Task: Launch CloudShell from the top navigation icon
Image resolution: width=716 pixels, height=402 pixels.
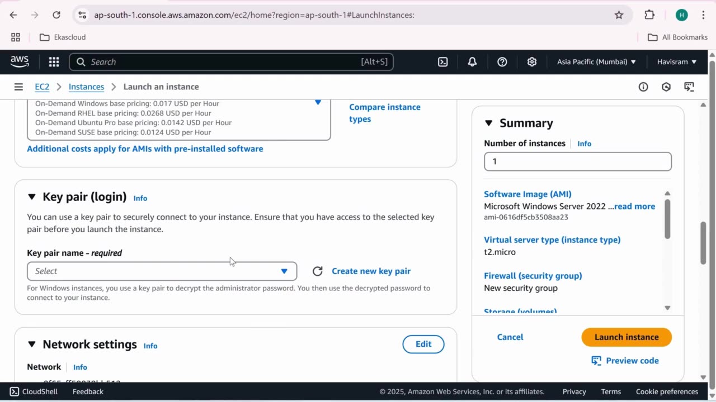Action: click(442, 62)
